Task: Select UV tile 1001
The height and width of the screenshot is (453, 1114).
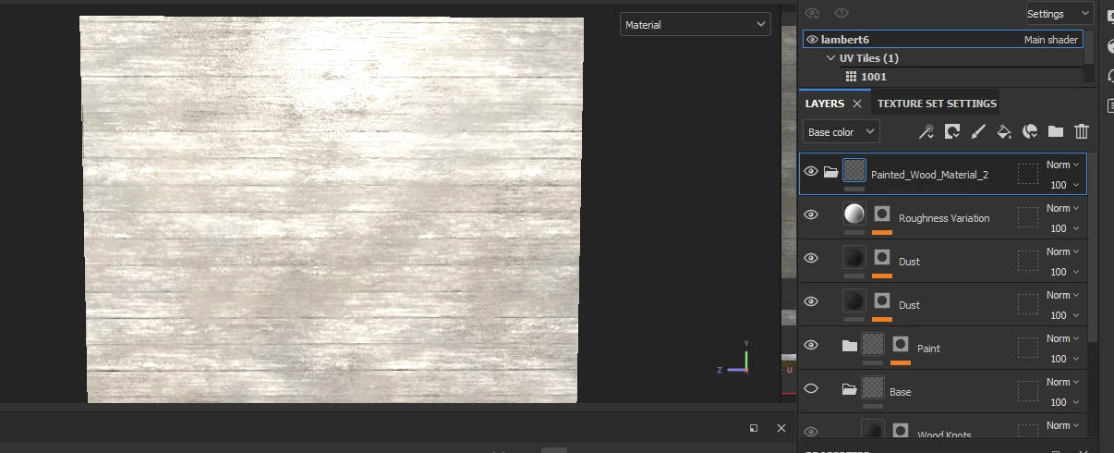Action: pos(874,77)
